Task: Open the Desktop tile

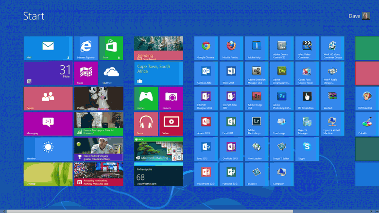Action: pos(48,174)
